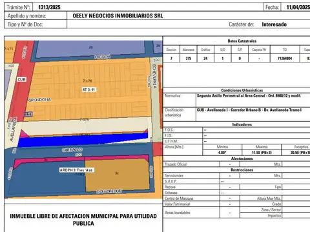Click the 'Apellido y nombre:' label

click(x=27, y=16)
